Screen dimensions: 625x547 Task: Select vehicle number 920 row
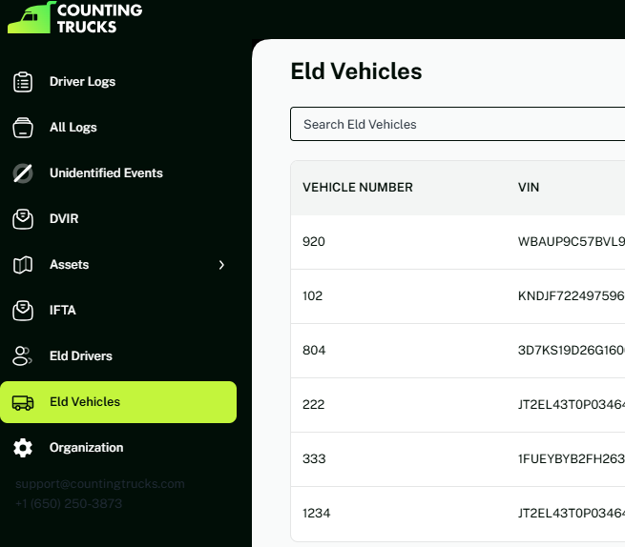coord(314,242)
